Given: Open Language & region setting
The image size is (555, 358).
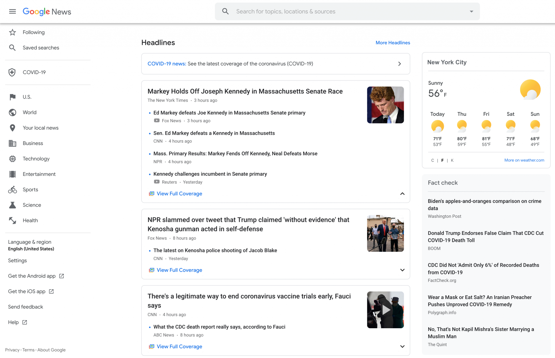Looking at the screenshot, I should click(x=31, y=245).
